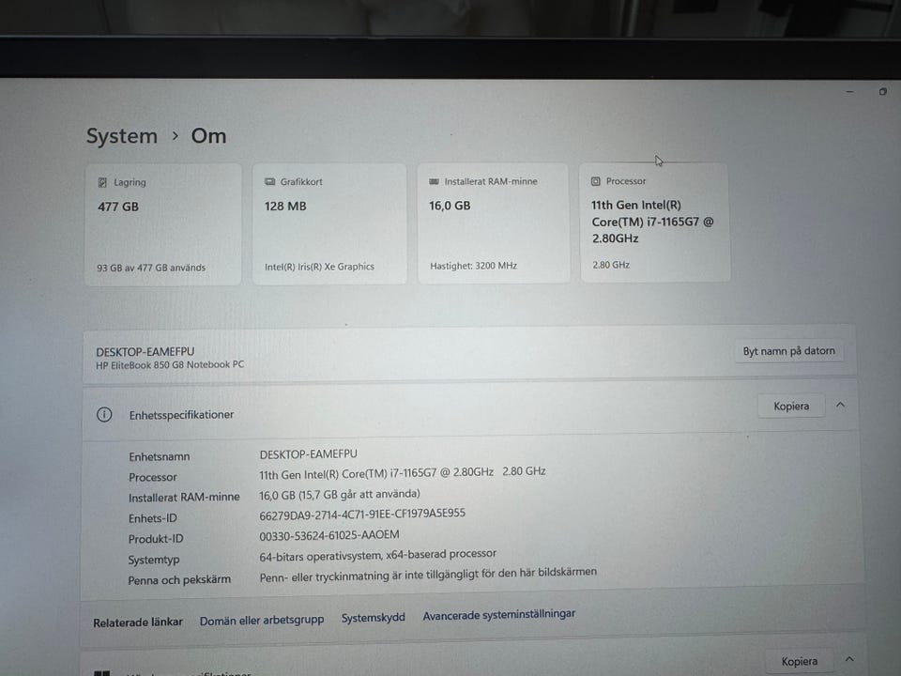The height and width of the screenshot is (676, 901).
Task: Collapse the Enhetsspecifikationer section chevron
Action: click(840, 405)
